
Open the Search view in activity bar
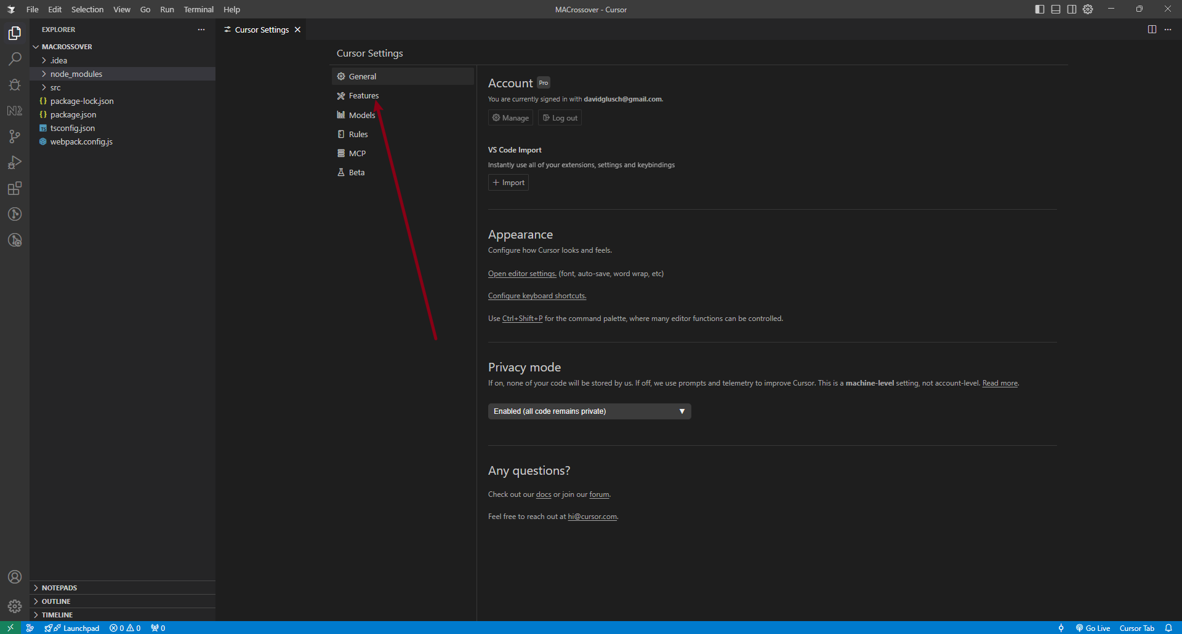point(15,59)
